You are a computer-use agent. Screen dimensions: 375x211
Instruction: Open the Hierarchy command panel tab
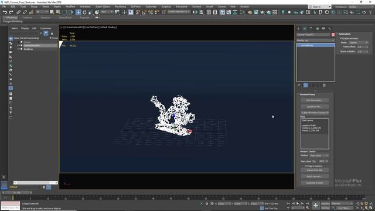(x=311, y=29)
